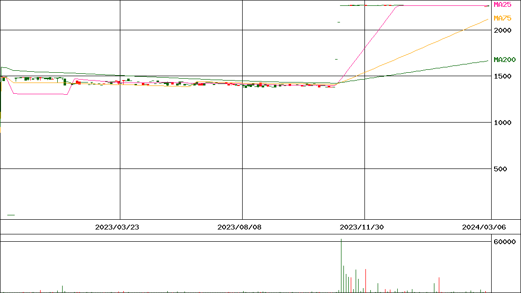Click the MA25 legend label
Viewport: 521px width, 293px height.
click(x=502, y=5)
